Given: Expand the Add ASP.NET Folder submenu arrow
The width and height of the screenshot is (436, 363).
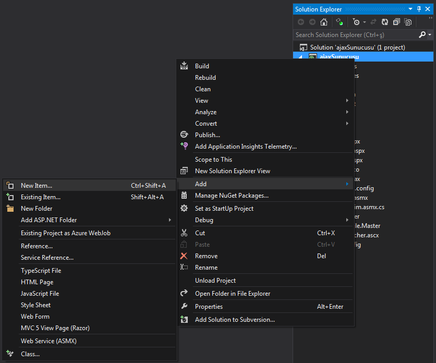Looking at the screenshot, I should pos(170,220).
